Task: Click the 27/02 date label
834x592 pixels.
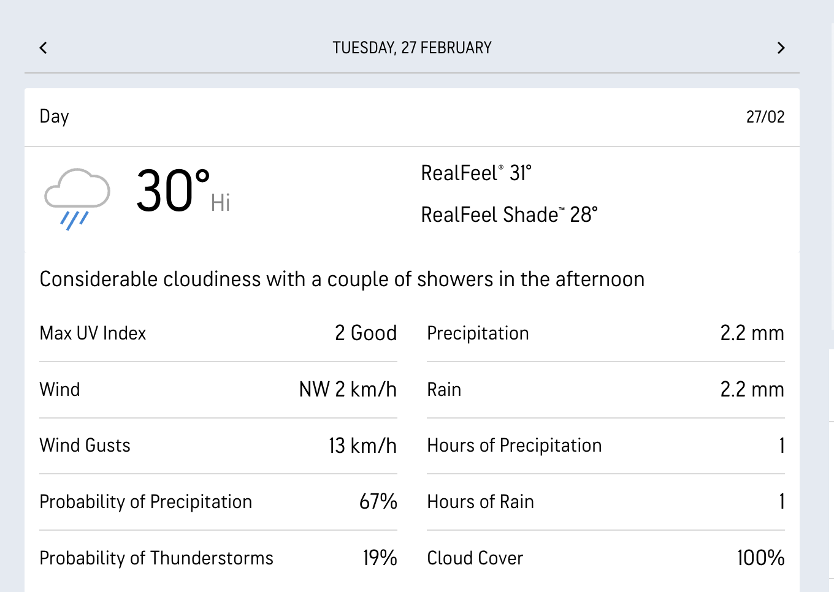Action: click(x=765, y=116)
